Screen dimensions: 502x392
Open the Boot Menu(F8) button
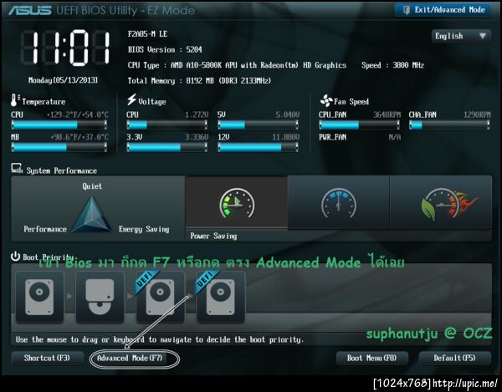point(371,358)
